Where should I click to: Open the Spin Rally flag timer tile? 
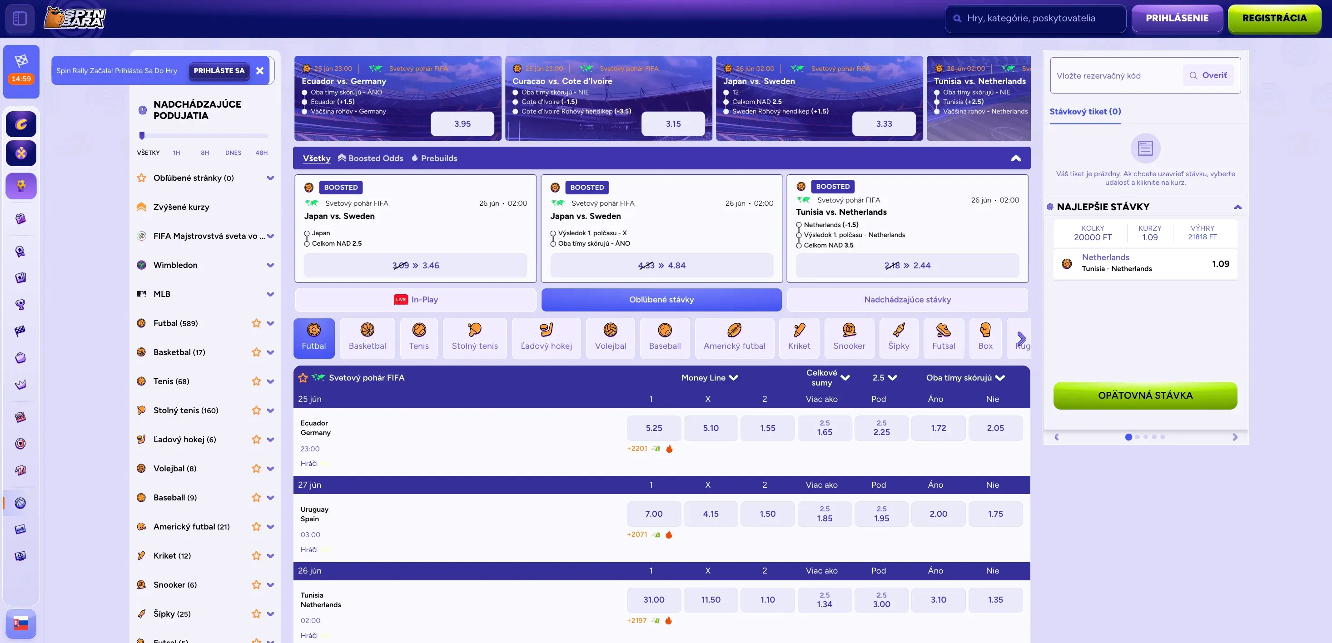pyautogui.click(x=21, y=71)
